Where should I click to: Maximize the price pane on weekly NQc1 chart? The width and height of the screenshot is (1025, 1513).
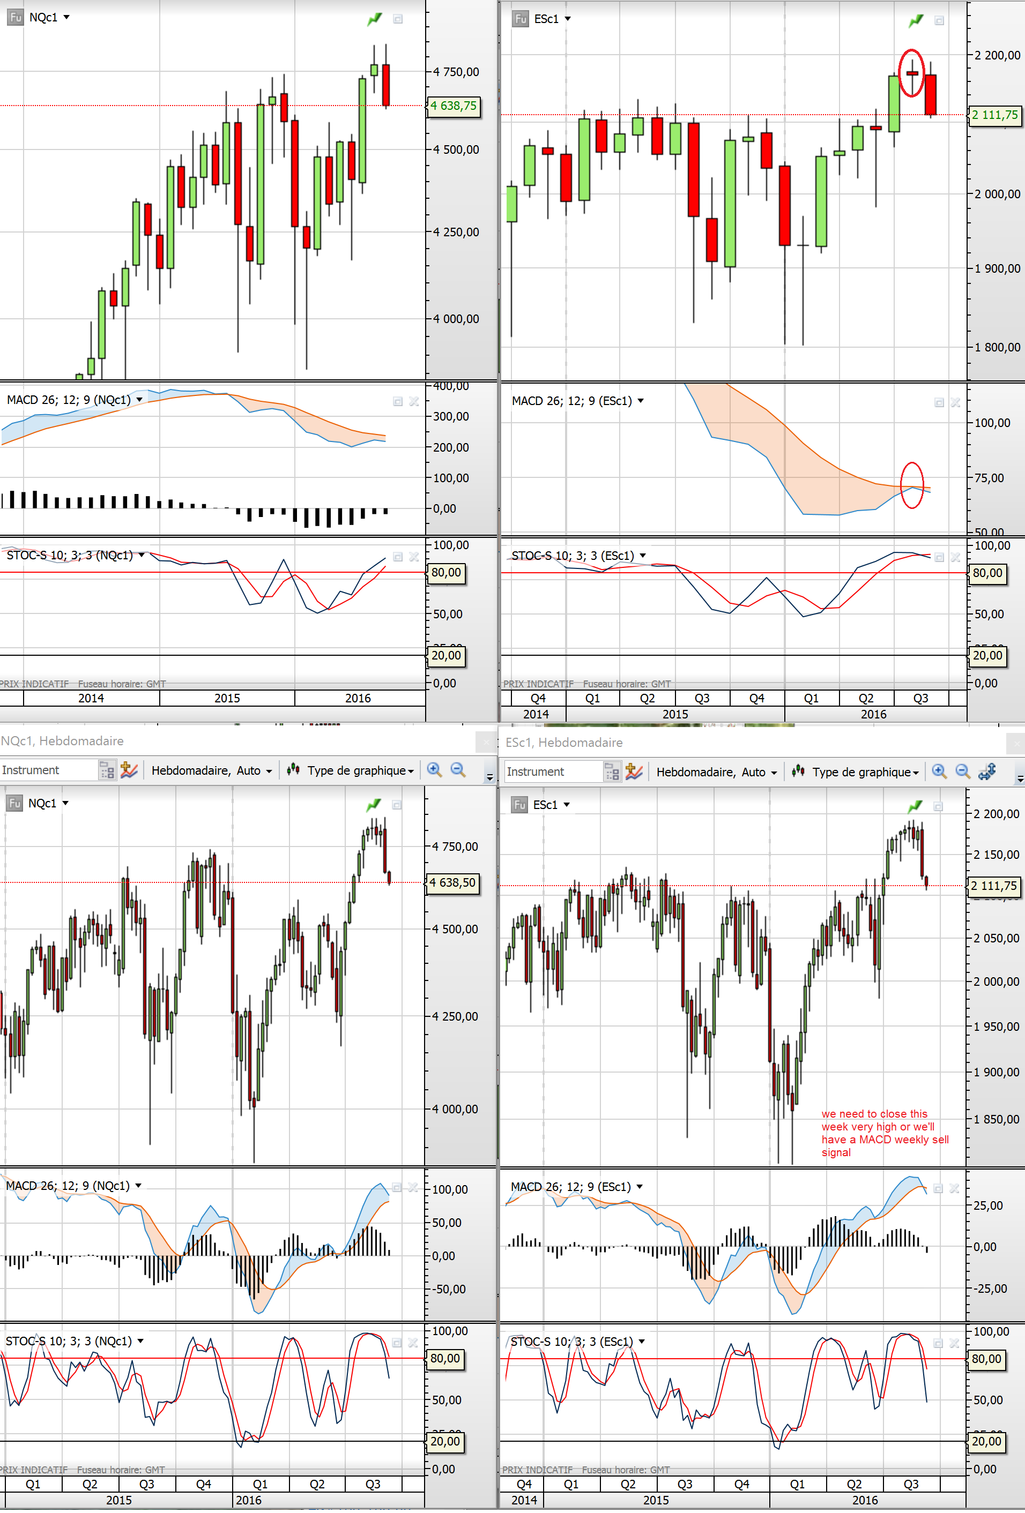pos(397,806)
